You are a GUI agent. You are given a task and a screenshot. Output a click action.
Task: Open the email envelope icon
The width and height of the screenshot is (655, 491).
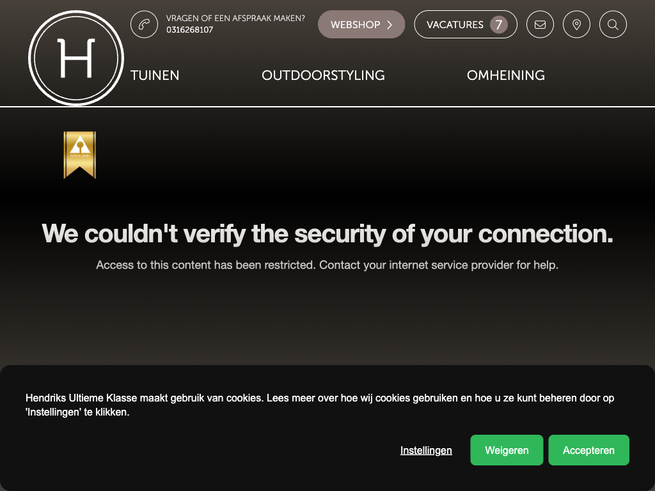tap(540, 24)
